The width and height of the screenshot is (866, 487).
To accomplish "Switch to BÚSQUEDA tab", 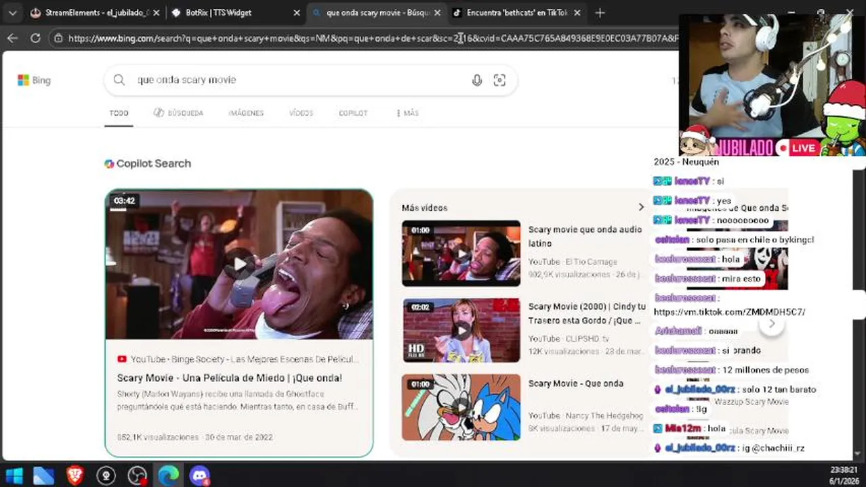I will pos(178,113).
